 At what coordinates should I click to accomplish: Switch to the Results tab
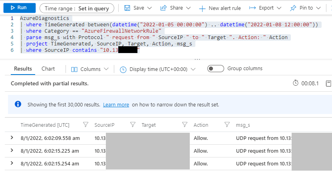pos(23,69)
